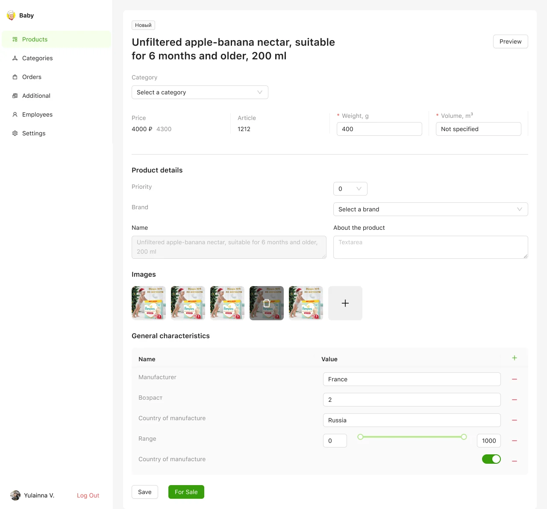Edit the Manufacturer value France

(412, 379)
